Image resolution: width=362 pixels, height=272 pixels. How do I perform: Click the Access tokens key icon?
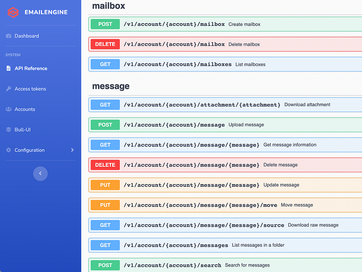click(8, 88)
